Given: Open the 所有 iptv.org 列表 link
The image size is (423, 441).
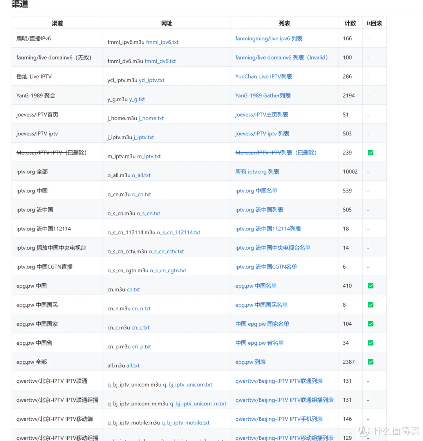Looking at the screenshot, I should click(x=257, y=172).
